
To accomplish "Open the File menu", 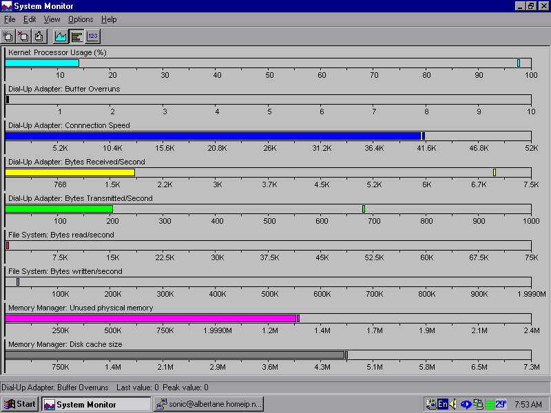I will 10,19.
